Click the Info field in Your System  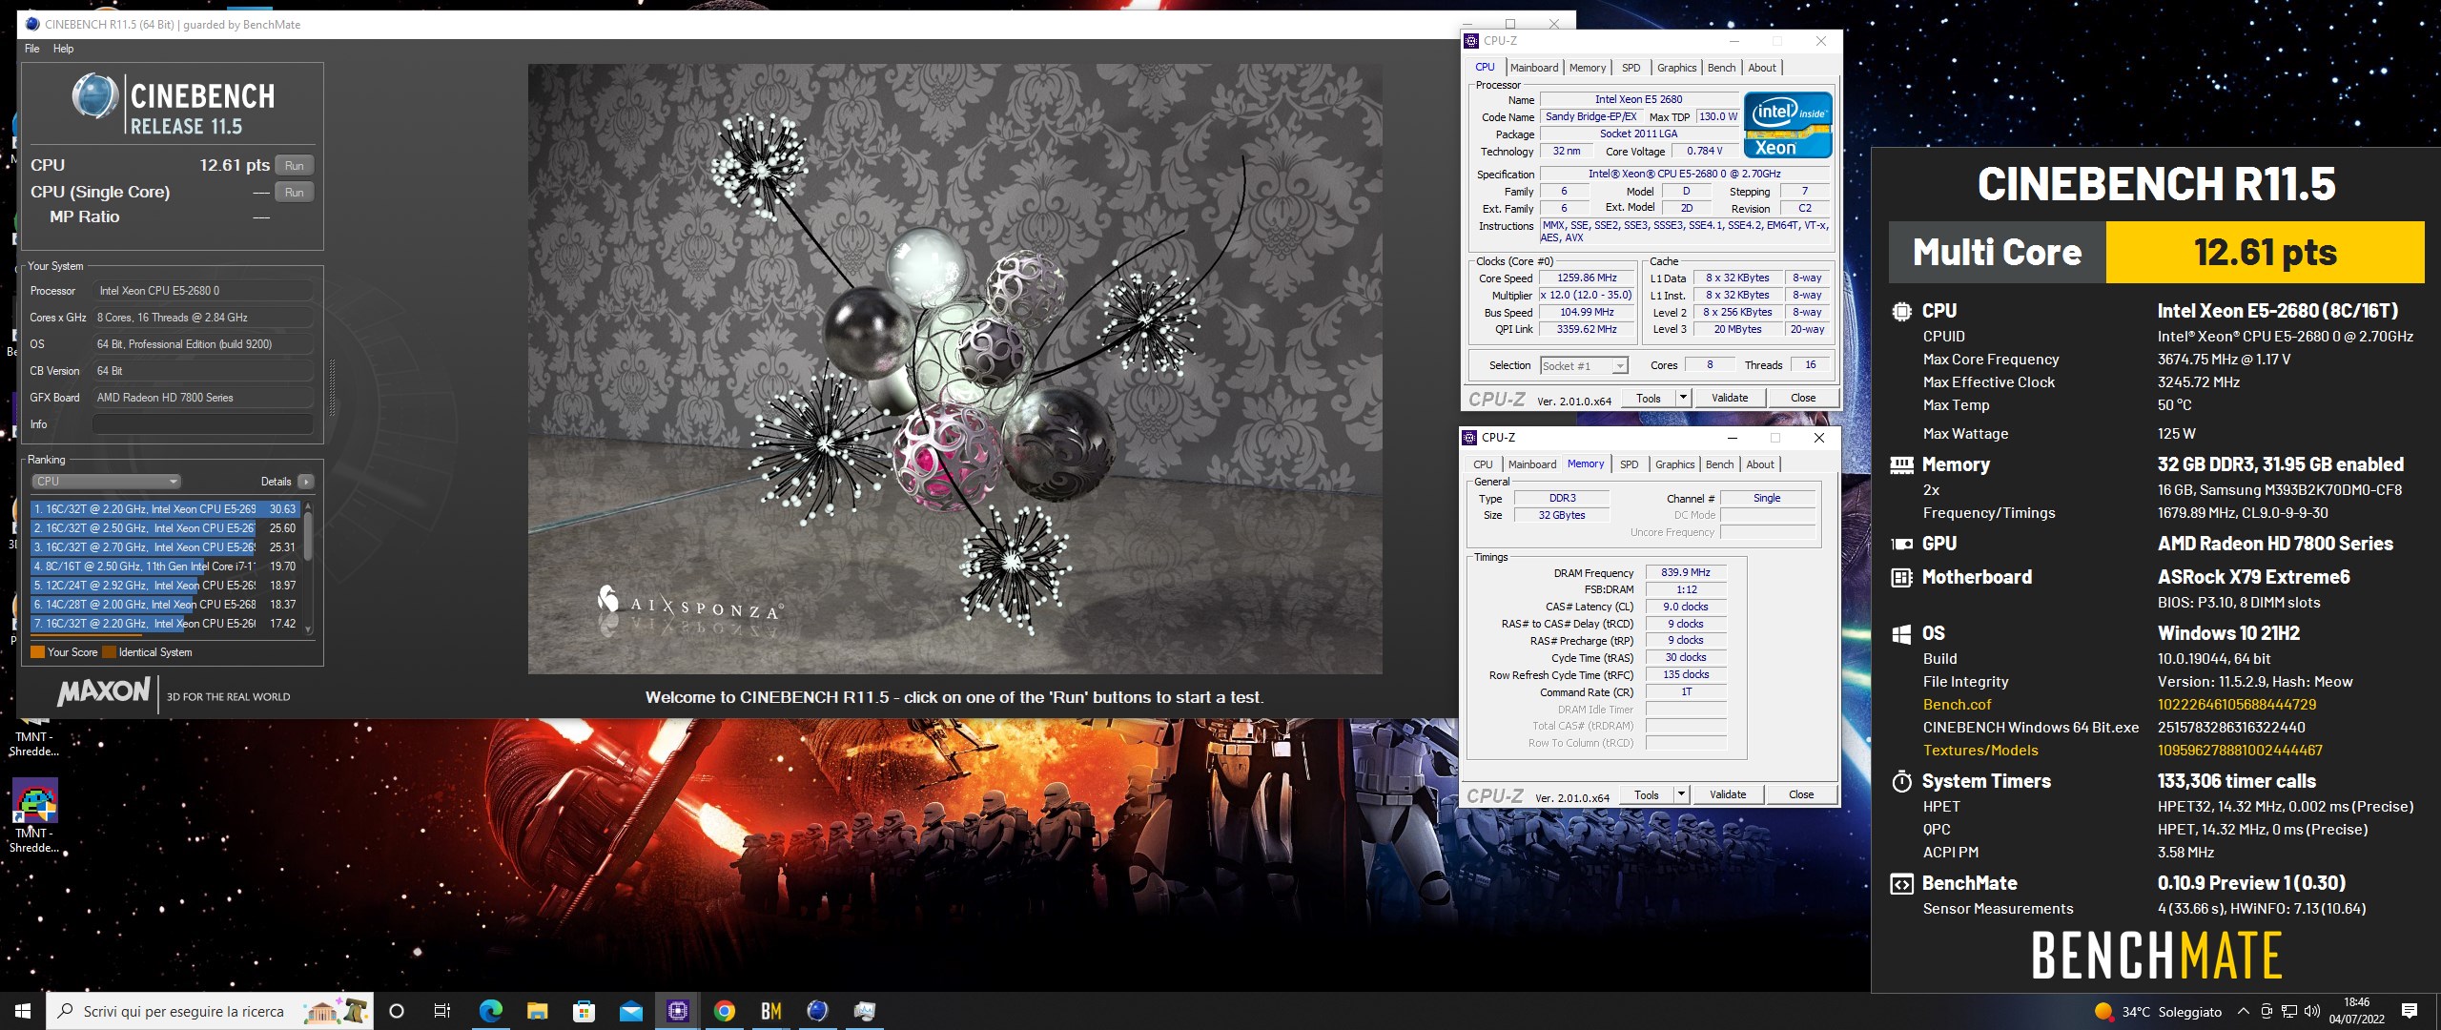(x=203, y=424)
